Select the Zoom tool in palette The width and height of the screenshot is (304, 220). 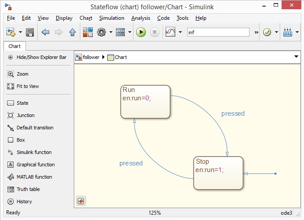18,74
